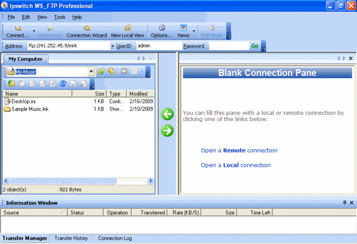This screenshot has width=357, height=244.
Task: Launch the Connection Wizard
Action: pyautogui.click(x=87, y=31)
